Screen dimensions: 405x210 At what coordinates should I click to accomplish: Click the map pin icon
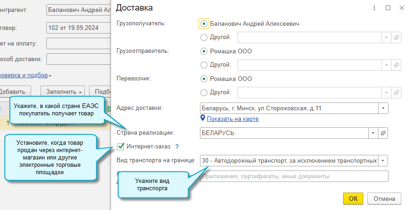[203, 119]
